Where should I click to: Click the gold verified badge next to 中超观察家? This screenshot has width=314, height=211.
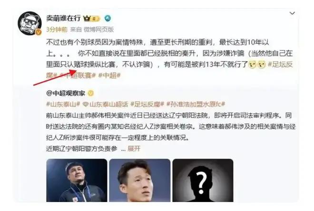tap(91, 93)
